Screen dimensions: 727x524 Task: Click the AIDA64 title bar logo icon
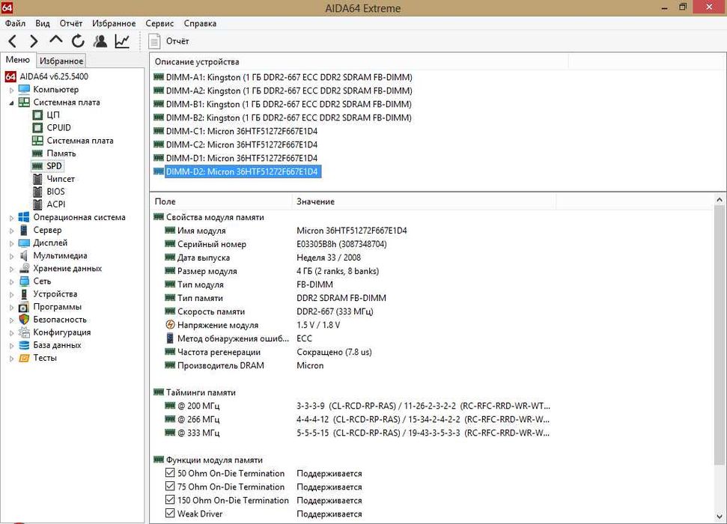point(7,7)
